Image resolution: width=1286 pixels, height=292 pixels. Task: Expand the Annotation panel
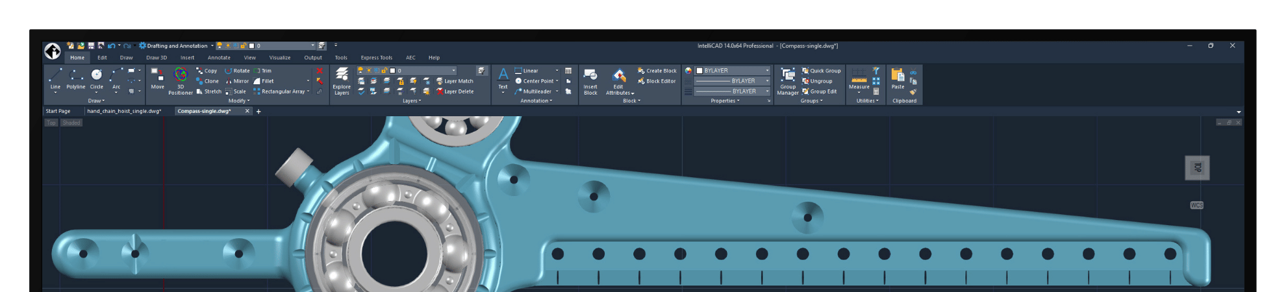[536, 101]
